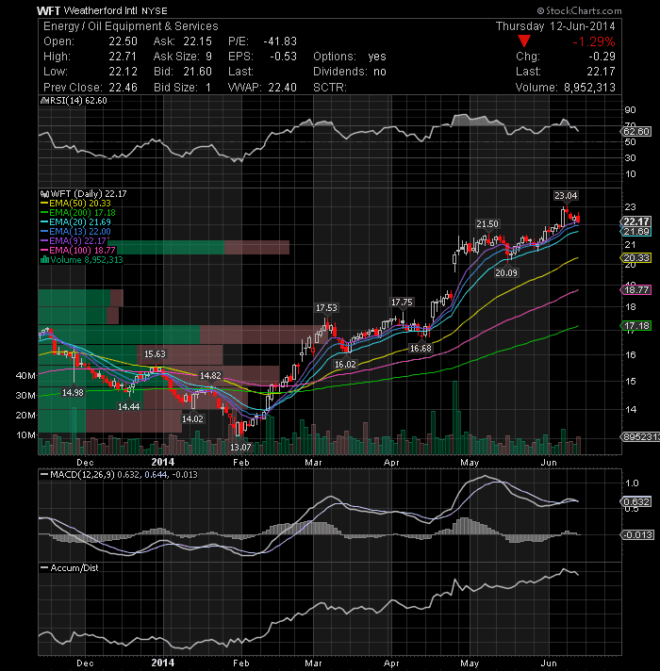Click the Weatherford Intl company name
This screenshot has width=660, height=671.
(100, 10)
